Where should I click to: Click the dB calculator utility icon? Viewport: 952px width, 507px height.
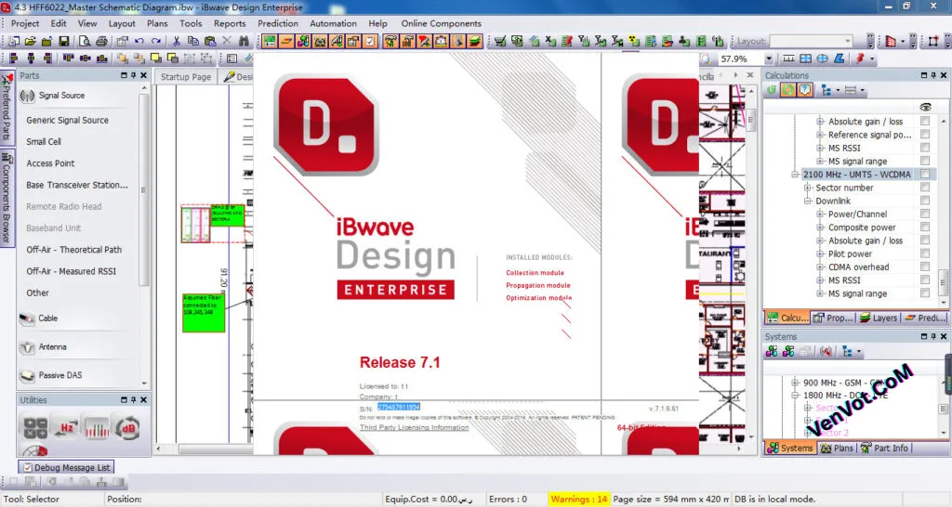[x=127, y=427]
